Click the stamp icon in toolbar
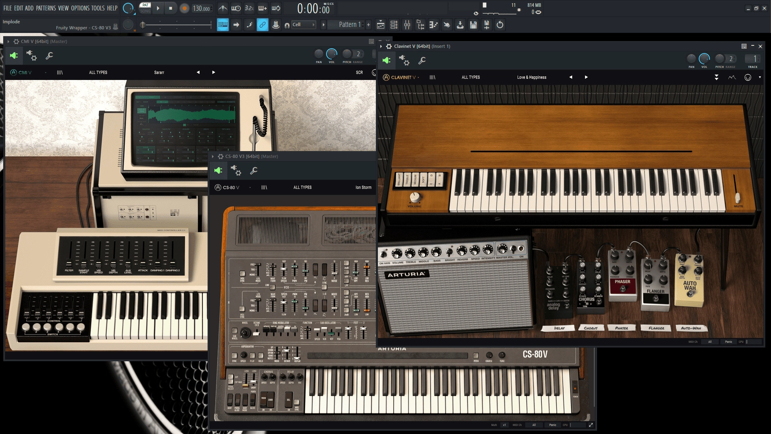 click(276, 25)
